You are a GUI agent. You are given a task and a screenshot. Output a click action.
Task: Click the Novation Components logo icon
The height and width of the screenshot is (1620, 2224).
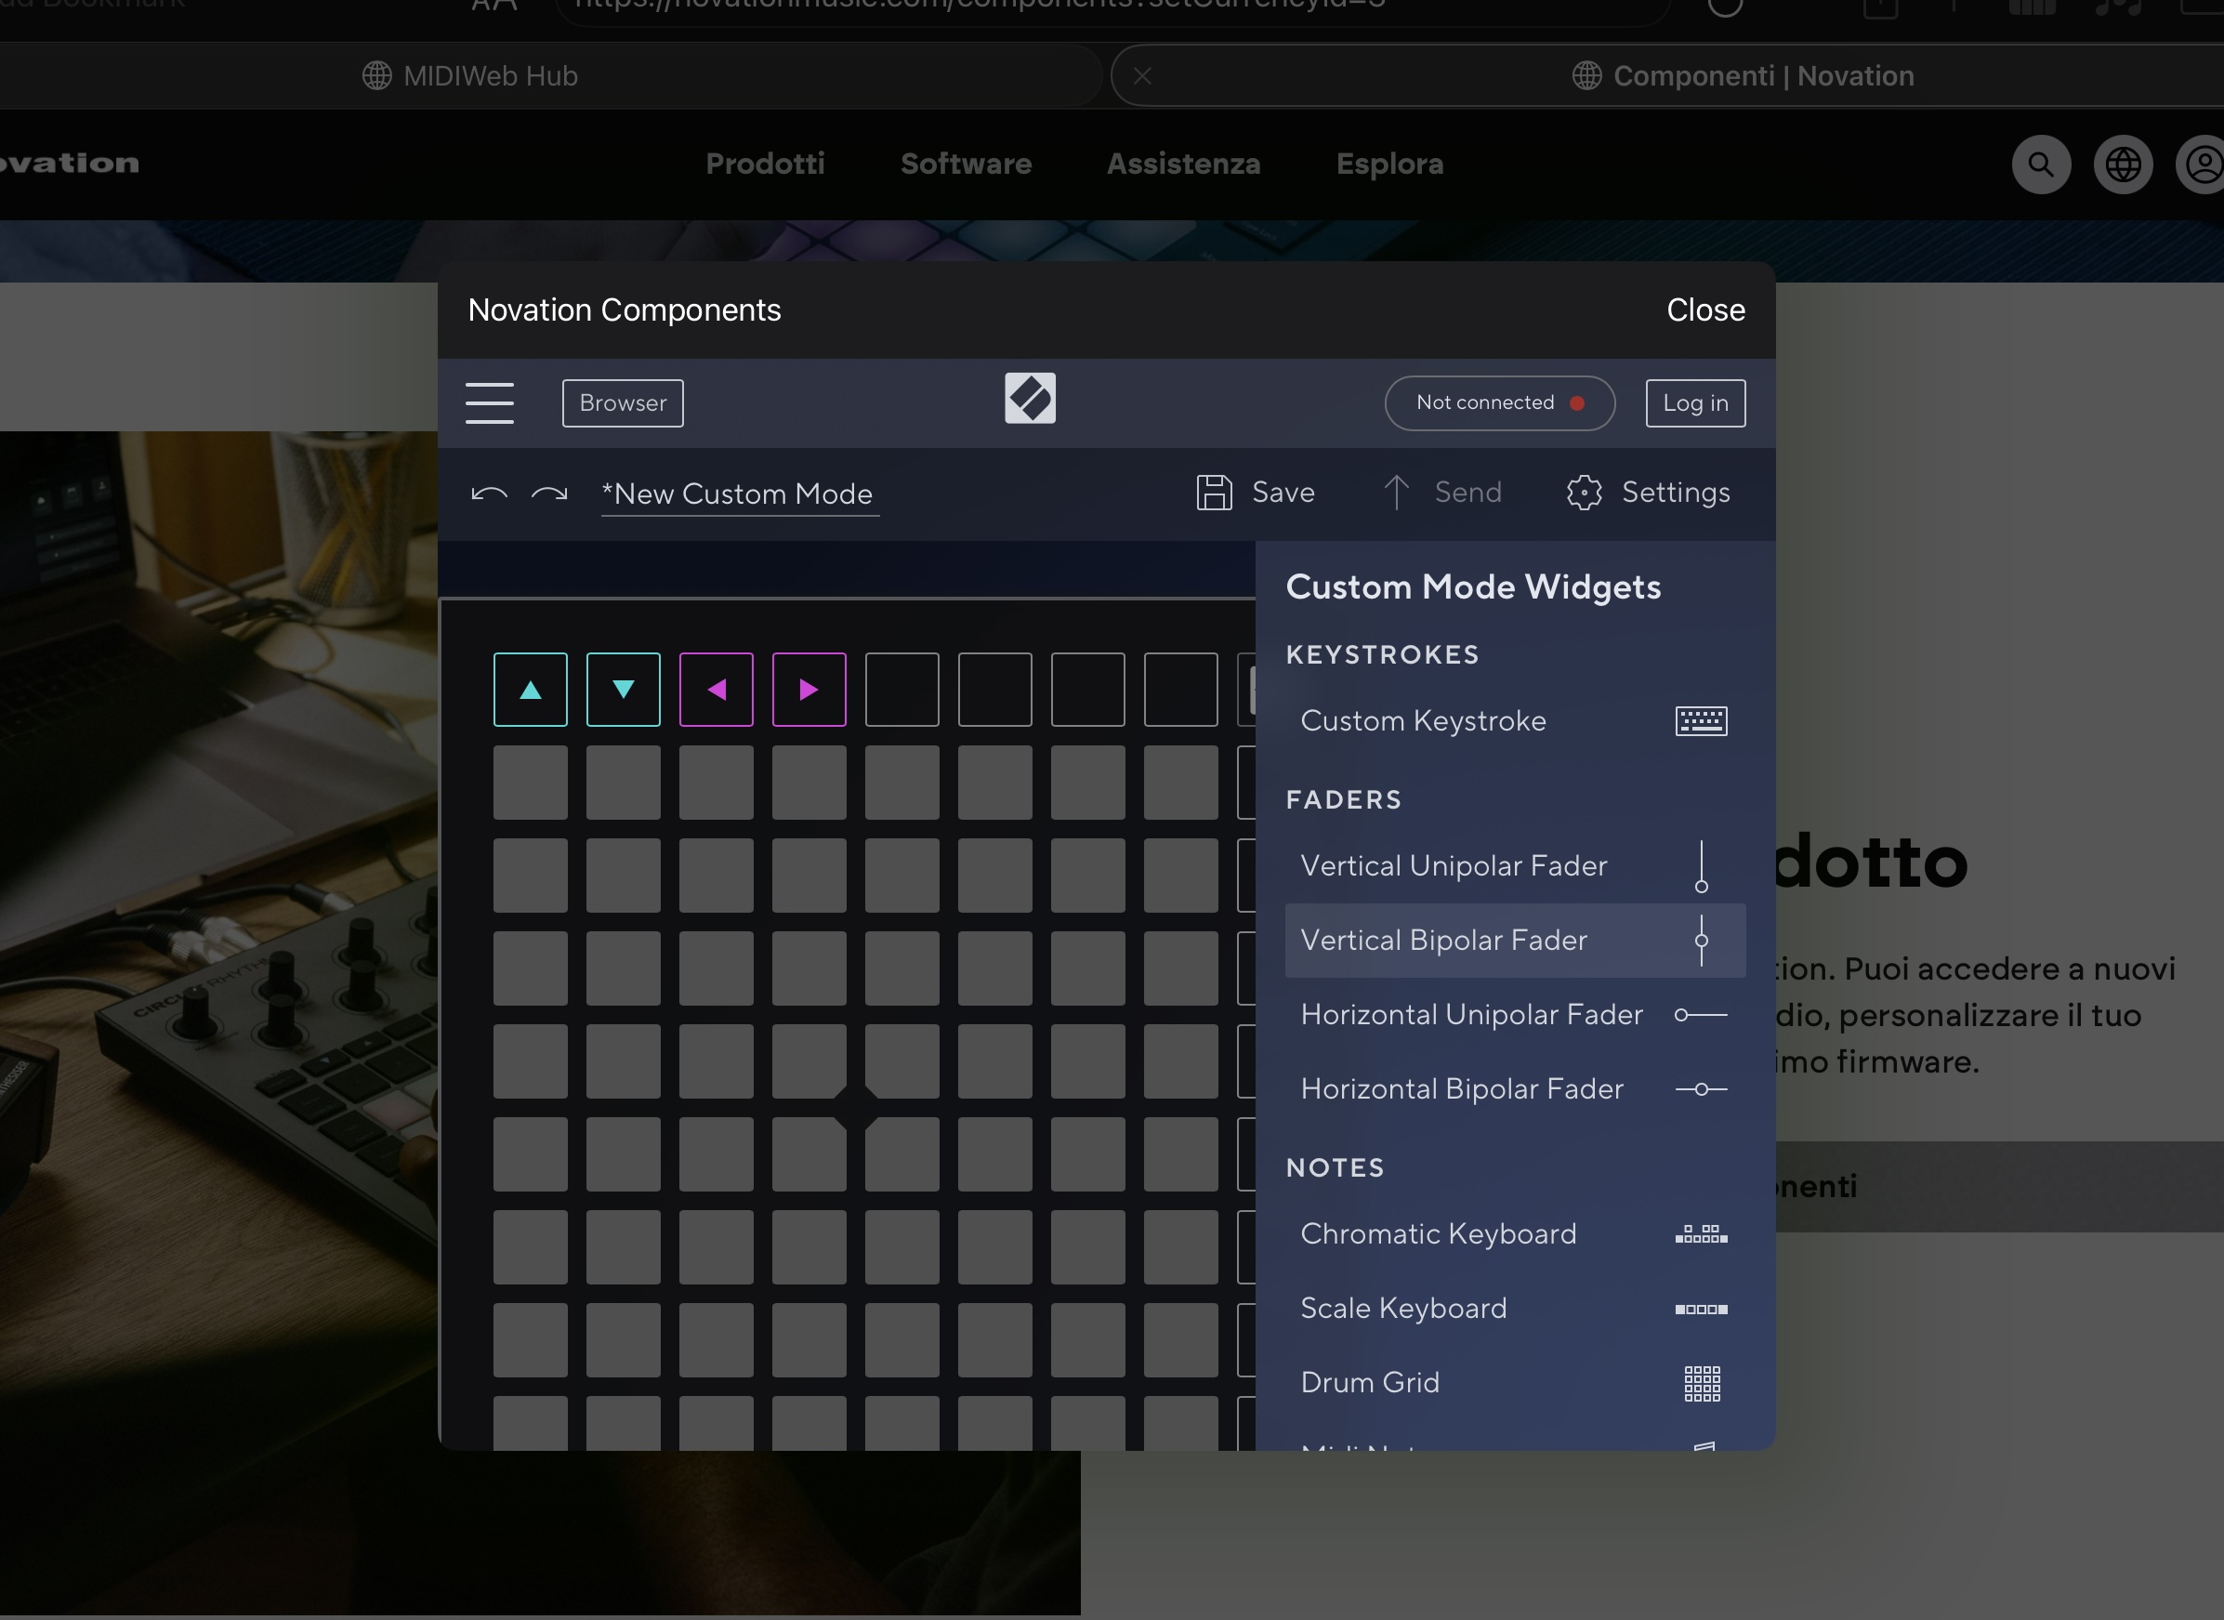tap(1030, 398)
